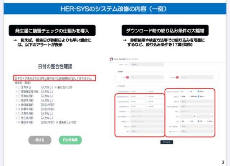Image resolution: width=230 pixels, height=166 pixels.
Task: Select the 入院年月日 row
Action: (34, 113)
